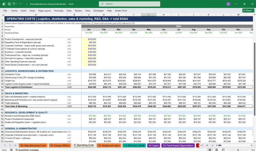The image size is (256, 151).
Task: Click Accessibility: Investigate in status bar
Action: [x=27, y=150]
